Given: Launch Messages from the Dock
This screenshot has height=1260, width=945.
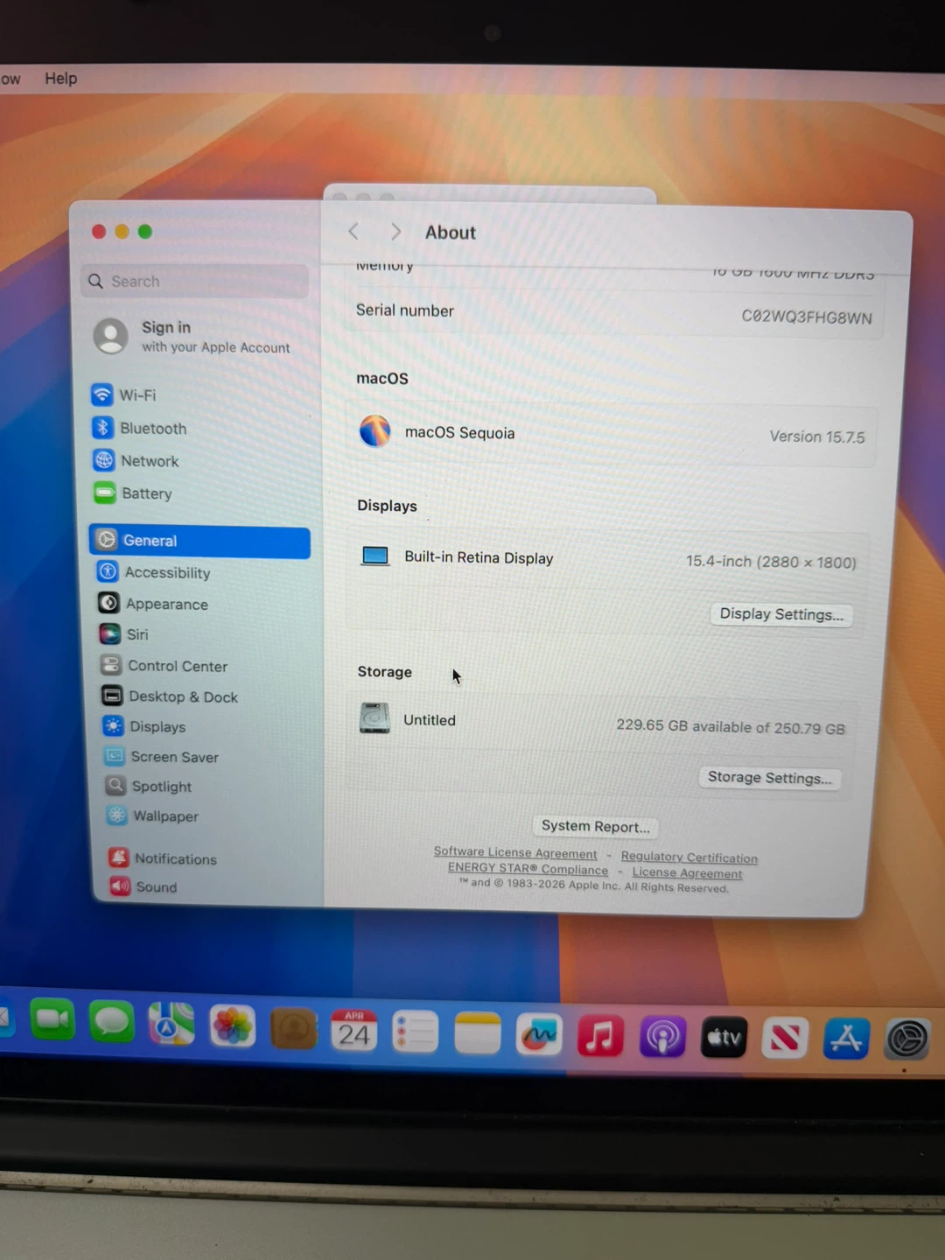Looking at the screenshot, I should pyautogui.click(x=112, y=1021).
